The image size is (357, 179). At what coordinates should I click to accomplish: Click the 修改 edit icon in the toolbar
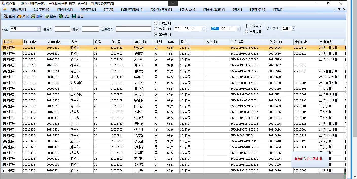click(x=19, y=16)
